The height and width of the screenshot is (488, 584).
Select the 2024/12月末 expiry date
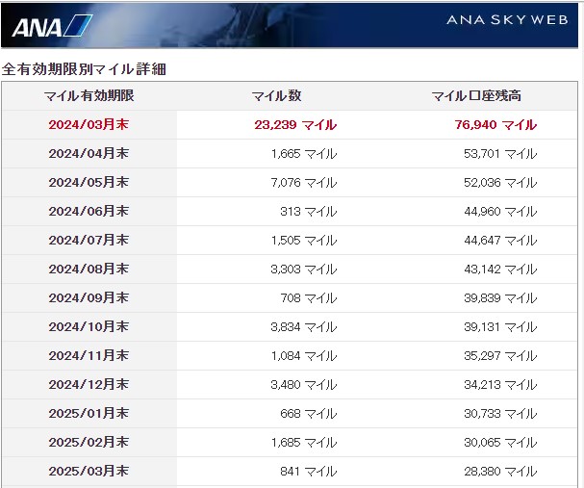[89, 385]
